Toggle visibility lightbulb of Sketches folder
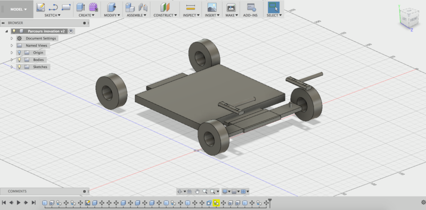 click(19, 67)
